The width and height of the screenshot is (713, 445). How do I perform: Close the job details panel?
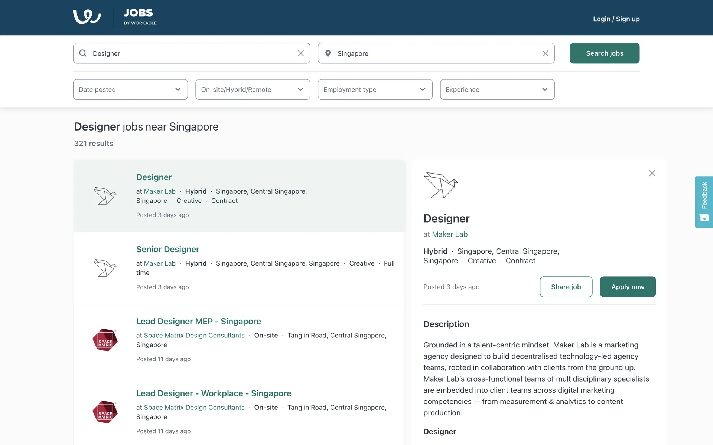(x=652, y=173)
